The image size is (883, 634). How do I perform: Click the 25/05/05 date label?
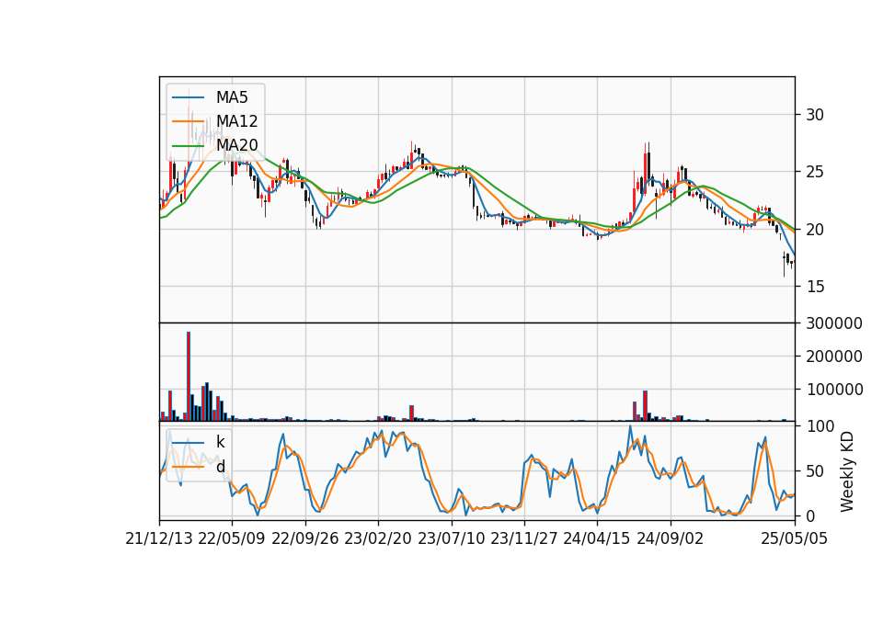coord(794,538)
